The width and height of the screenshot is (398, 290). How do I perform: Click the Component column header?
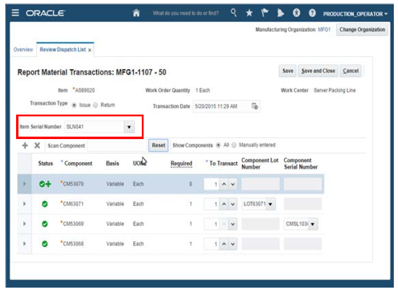click(78, 163)
